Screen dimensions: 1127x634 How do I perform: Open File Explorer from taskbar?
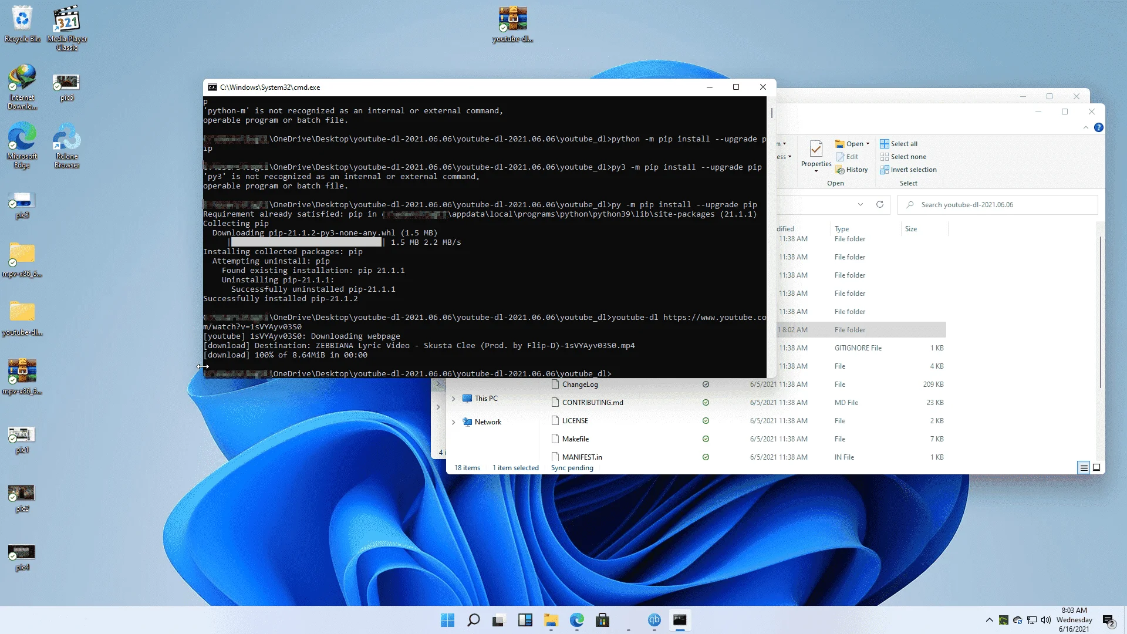[551, 620]
